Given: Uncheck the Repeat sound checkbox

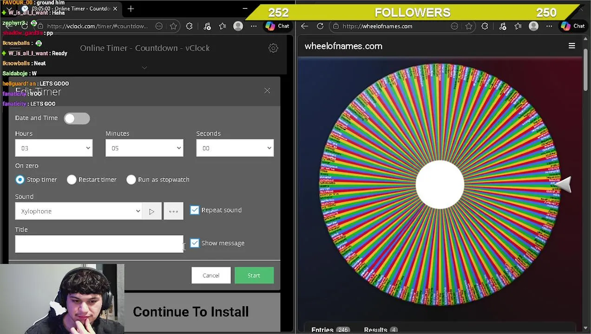Looking at the screenshot, I should tap(195, 210).
